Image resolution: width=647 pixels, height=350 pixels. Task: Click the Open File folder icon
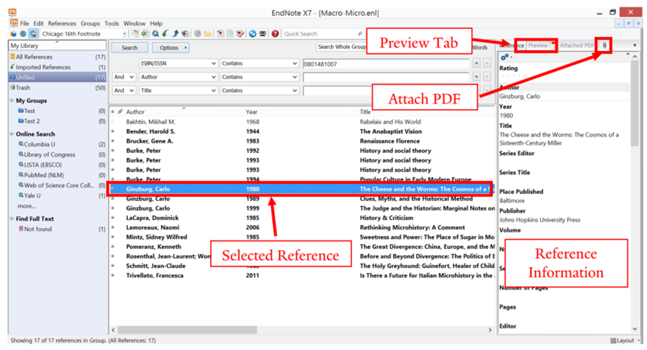pyautogui.click(x=208, y=34)
